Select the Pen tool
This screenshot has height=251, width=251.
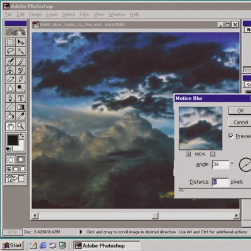click(x=10, y=98)
